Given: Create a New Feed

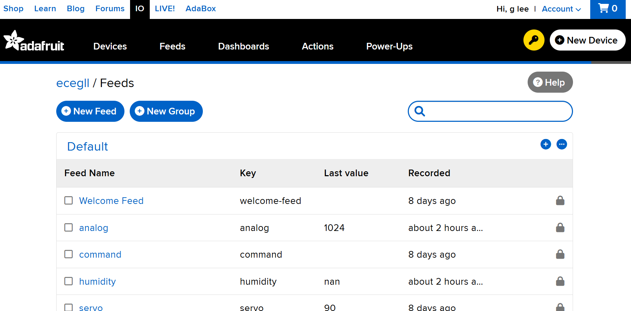Looking at the screenshot, I should tap(90, 111).
